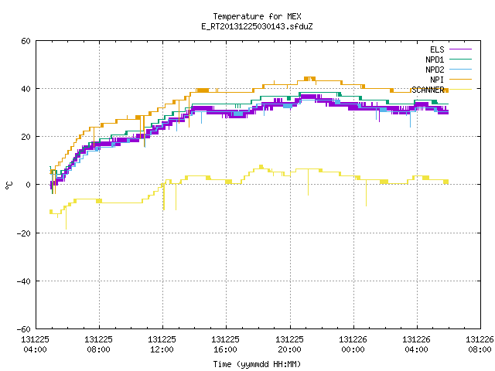Click the purple ELS legend line sample
This screenshot has width=495, height=371.
[460, 49]
